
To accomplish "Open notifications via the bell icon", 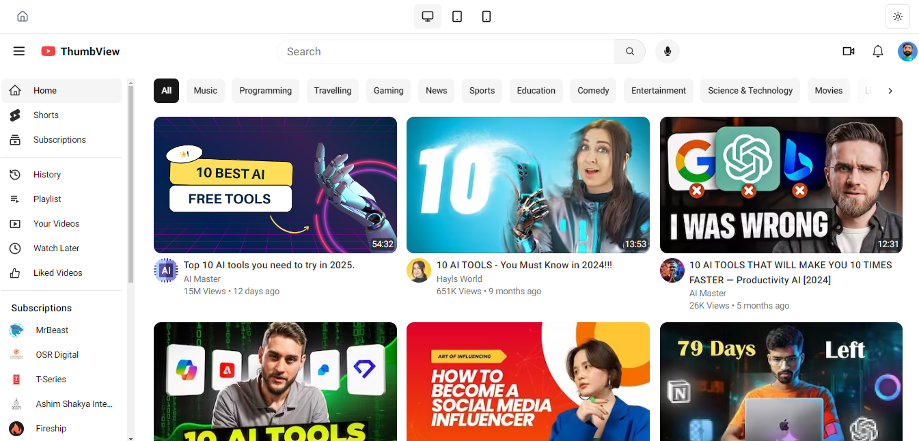I will 877,51.
